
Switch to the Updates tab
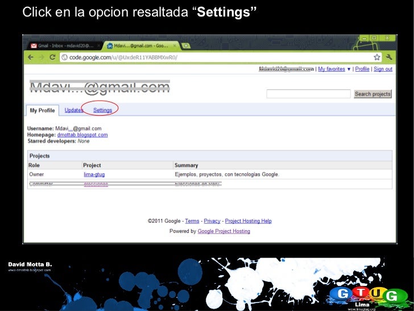74,111
